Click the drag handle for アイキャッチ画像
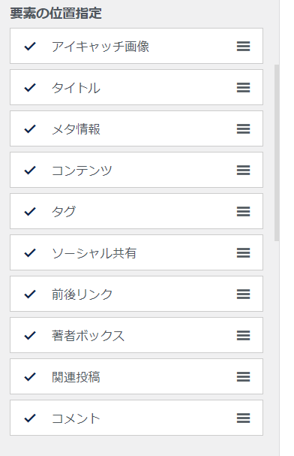The width and height of the screenshot is (294, 456). click(x=243, y=47)
